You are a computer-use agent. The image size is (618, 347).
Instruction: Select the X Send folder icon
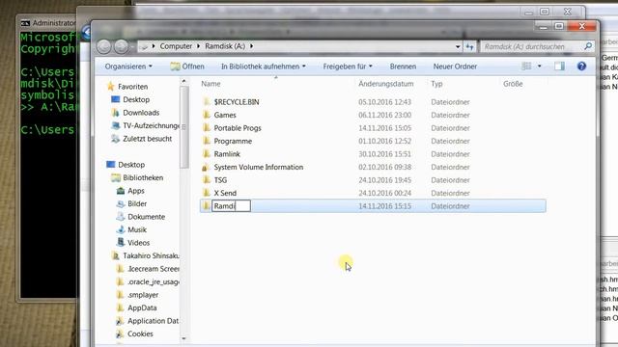pos(206,193)
